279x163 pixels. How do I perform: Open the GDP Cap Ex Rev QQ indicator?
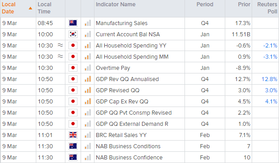(122, 102)
